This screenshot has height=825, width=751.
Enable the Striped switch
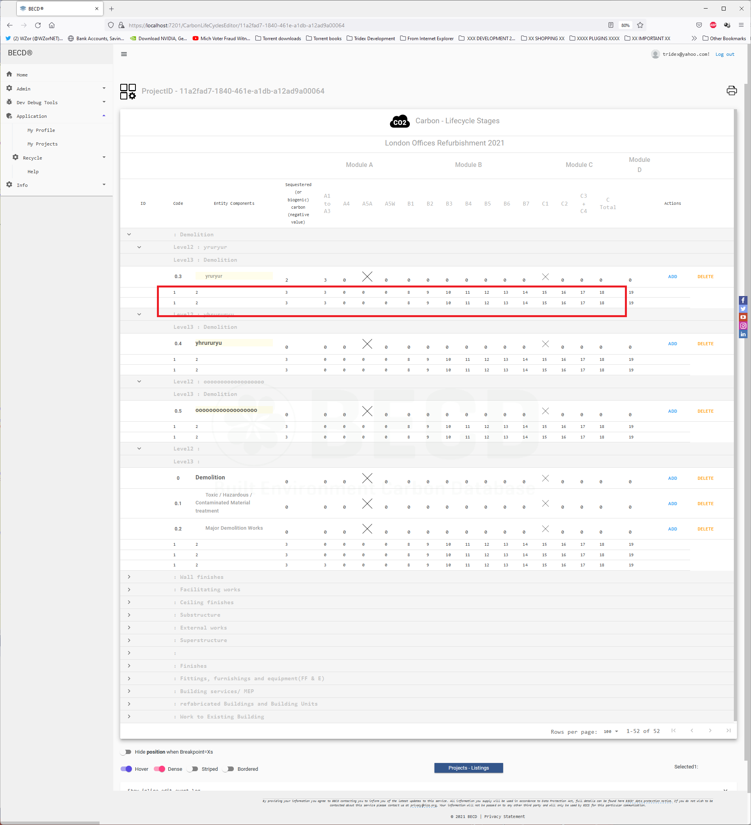tap(192, 769)
